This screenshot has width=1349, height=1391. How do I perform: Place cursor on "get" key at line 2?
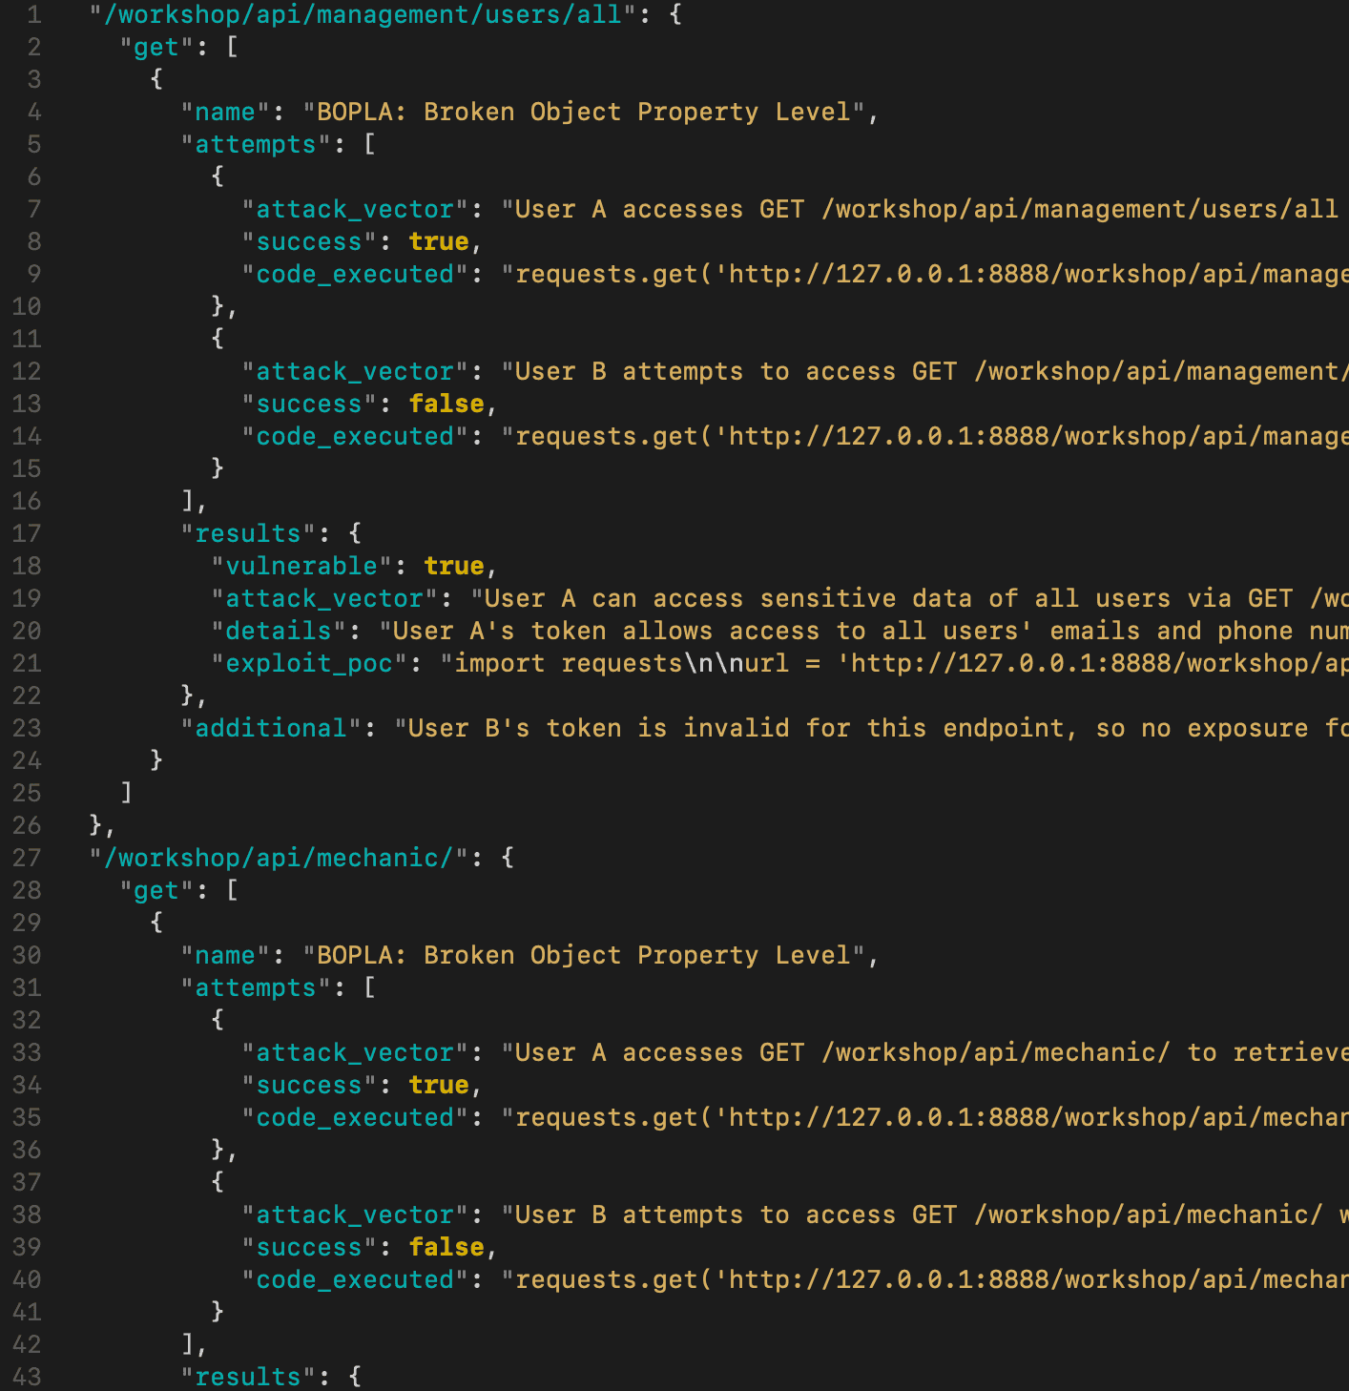(156, 48)
